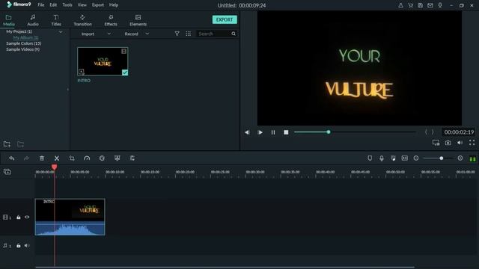Screen dimensions: 479x269
Task: Click the zoom-to-fit timeline icon
Action: coord(404,158)
